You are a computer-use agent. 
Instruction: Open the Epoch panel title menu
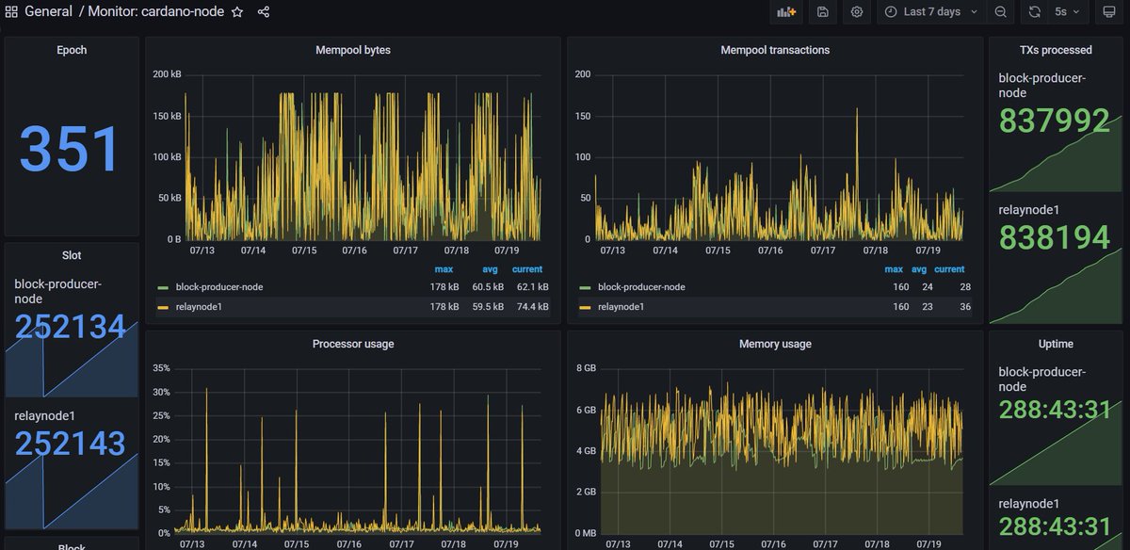coord(72,50)
